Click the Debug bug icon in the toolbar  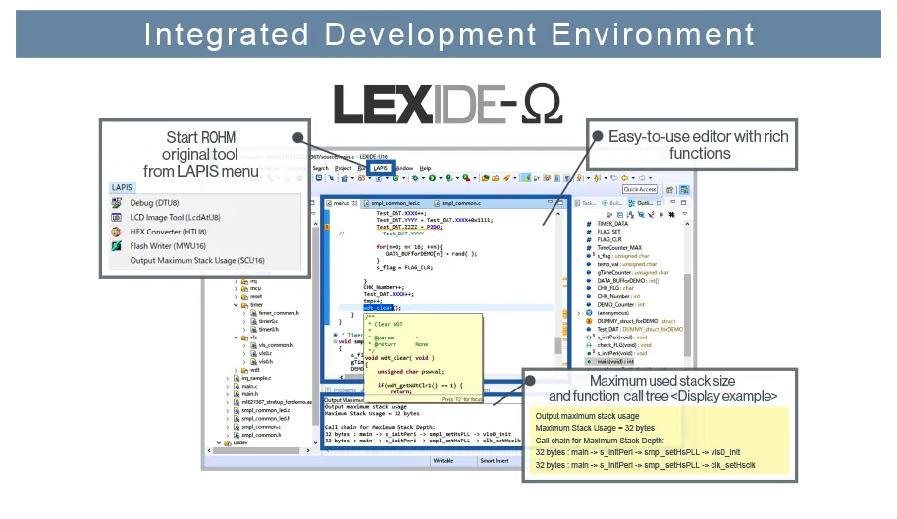(x=416, y=178)
